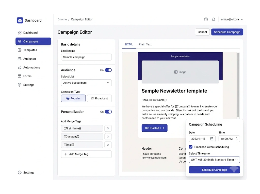
Task: Click the Time stepper arrows
Action: 237,139
